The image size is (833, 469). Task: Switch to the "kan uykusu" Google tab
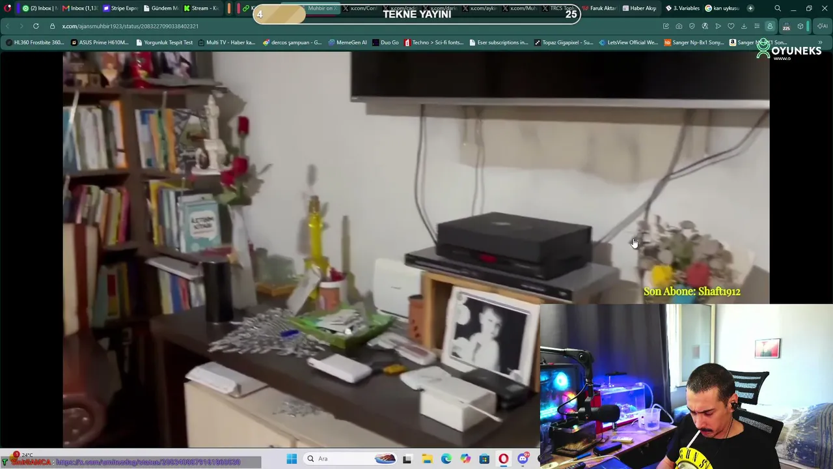(x=722, y=8)
